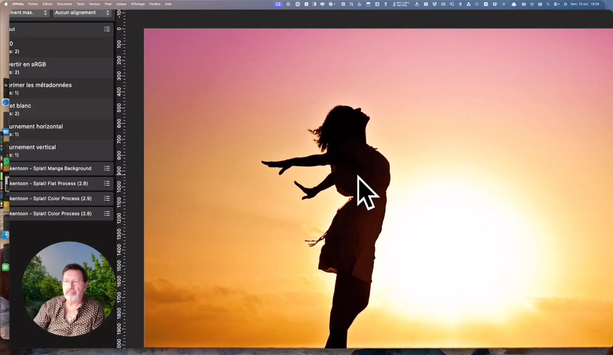Click the green Messages icon in the Dock

[5, 267]
